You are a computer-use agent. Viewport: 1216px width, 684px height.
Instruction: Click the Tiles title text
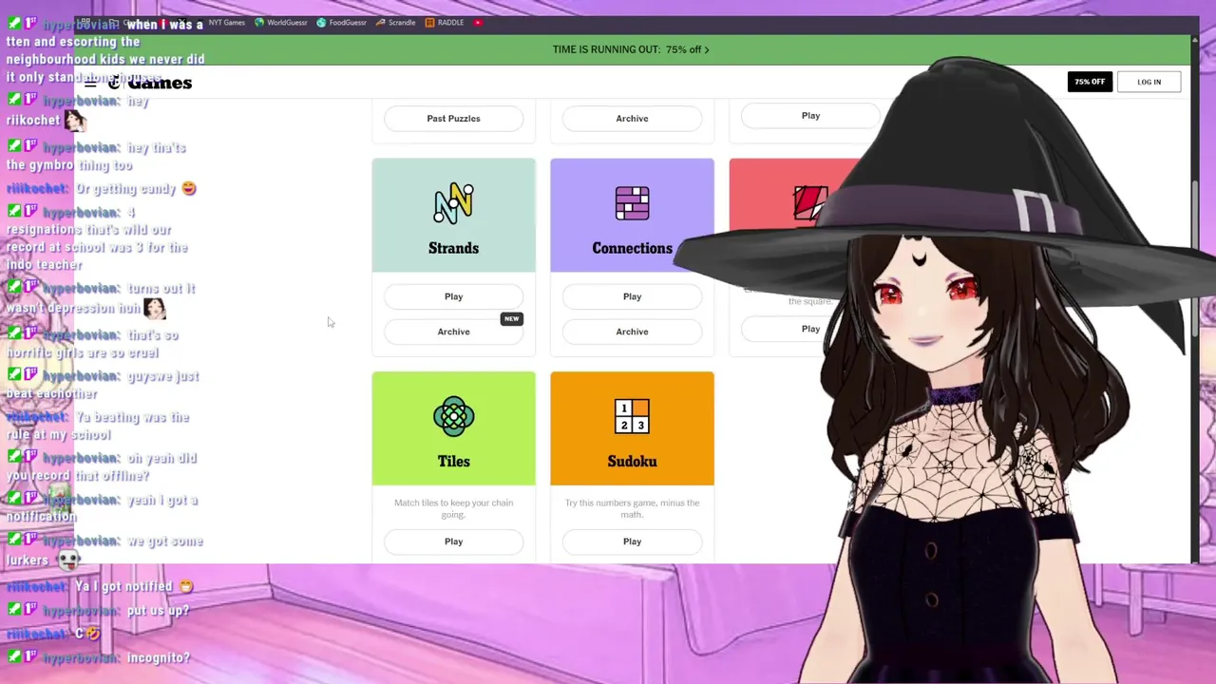[x=453, y=462]
